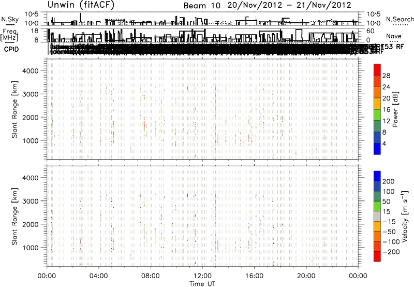Click the "16:00" time tick label
The image size is (414, 287).
254,276
